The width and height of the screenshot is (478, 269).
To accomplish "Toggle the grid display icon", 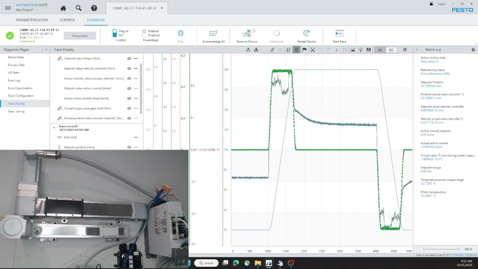I will click(296, 50).
